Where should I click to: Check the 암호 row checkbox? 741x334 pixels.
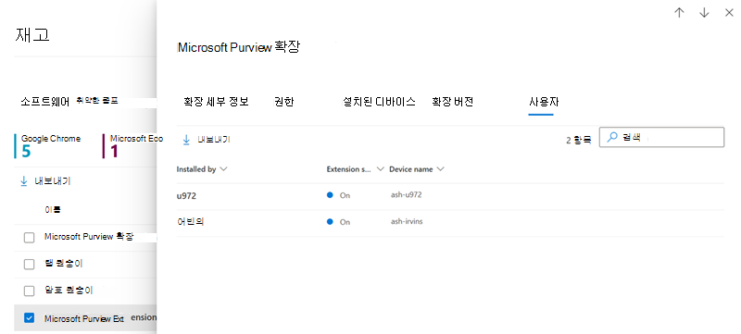[30, 291]
